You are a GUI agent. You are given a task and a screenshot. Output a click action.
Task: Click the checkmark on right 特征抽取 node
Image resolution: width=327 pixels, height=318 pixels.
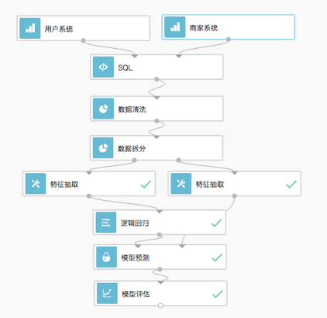pos(291,185)
